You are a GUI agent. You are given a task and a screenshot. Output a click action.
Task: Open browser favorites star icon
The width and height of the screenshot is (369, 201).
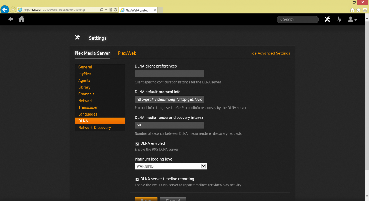pyautogui.click(x=359, y=10)
